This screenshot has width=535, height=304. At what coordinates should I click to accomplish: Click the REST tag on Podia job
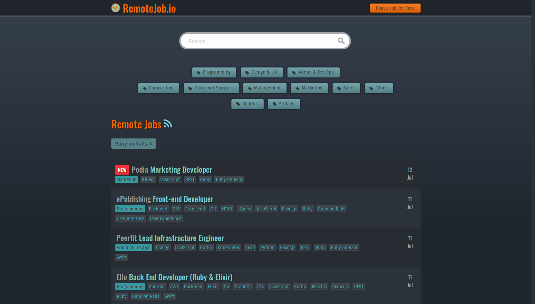pos(190,179)
